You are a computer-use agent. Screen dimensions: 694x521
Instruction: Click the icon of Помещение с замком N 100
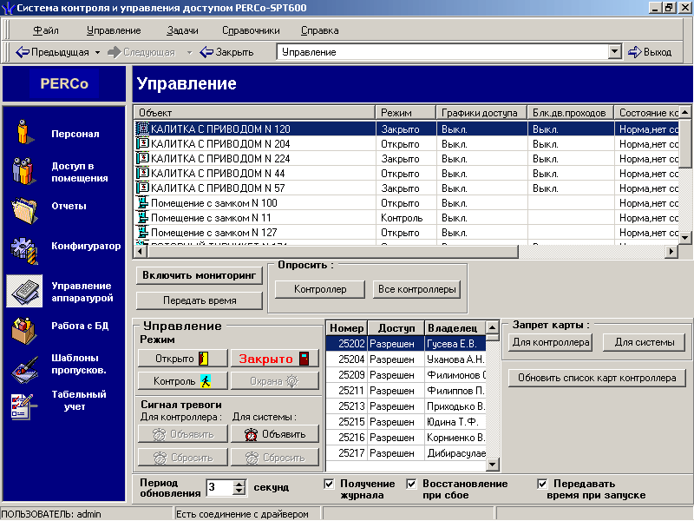142,203
